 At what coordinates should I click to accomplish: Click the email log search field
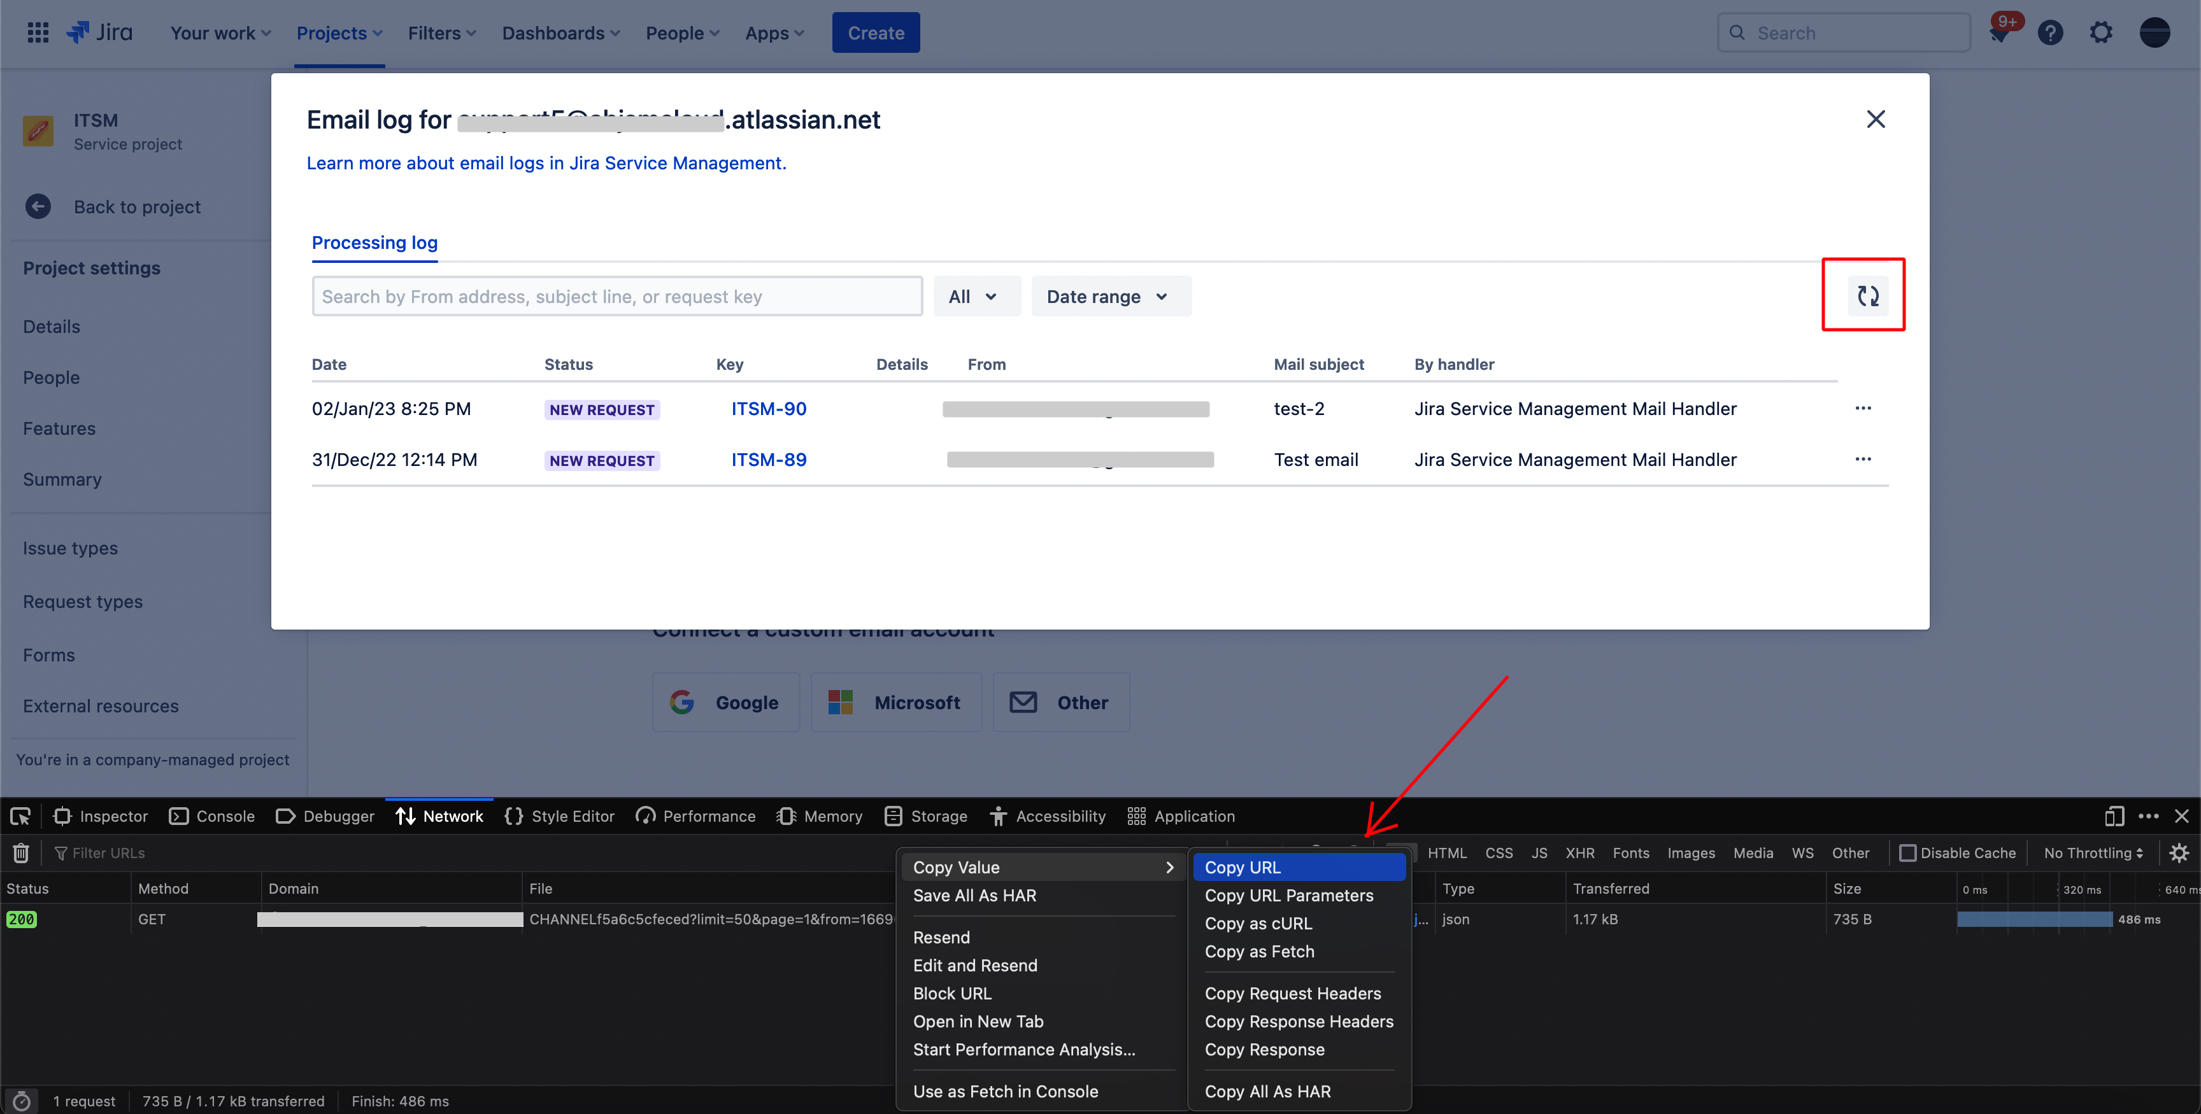tap(617, 295)
